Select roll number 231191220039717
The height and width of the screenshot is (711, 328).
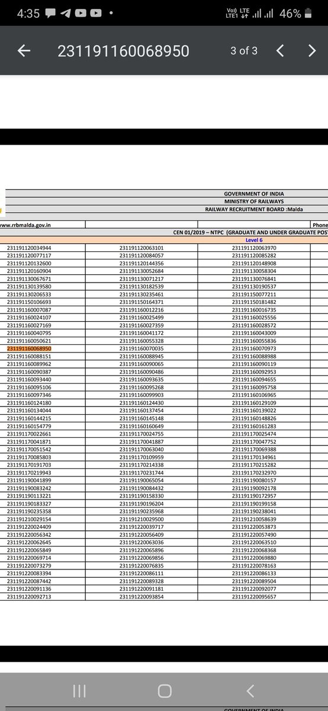click(x=142, y=527)
